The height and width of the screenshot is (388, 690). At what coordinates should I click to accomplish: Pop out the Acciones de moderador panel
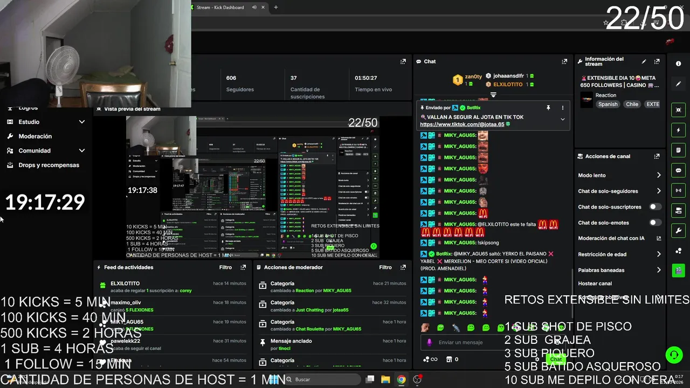pos(403,267)
